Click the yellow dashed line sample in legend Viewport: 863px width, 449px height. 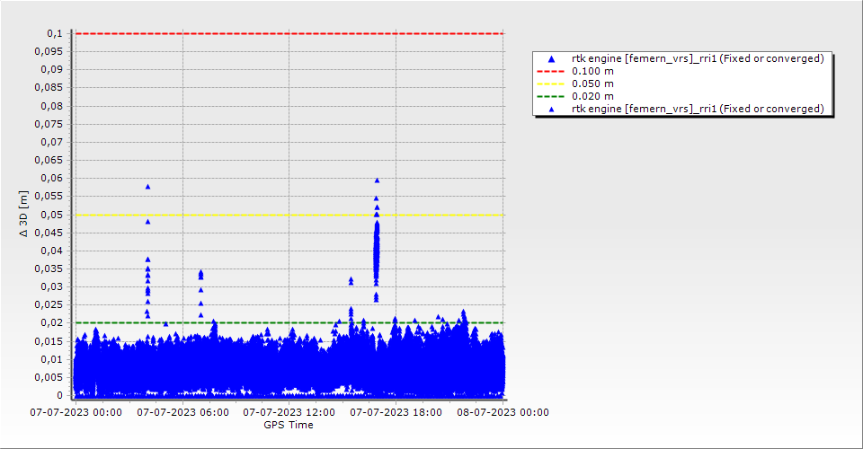coord(551,84)
